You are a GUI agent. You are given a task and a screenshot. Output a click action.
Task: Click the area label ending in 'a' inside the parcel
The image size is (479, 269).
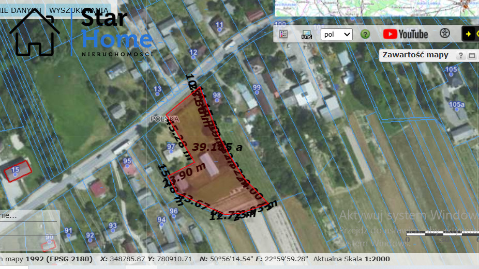click(217, 147)
